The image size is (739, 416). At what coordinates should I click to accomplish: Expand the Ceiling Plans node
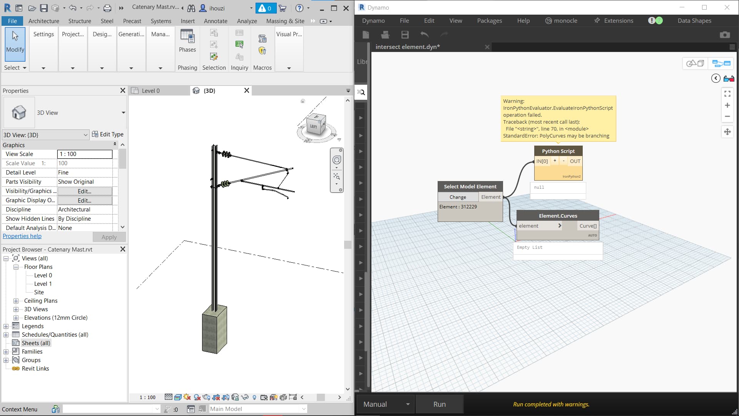(16, 301)
